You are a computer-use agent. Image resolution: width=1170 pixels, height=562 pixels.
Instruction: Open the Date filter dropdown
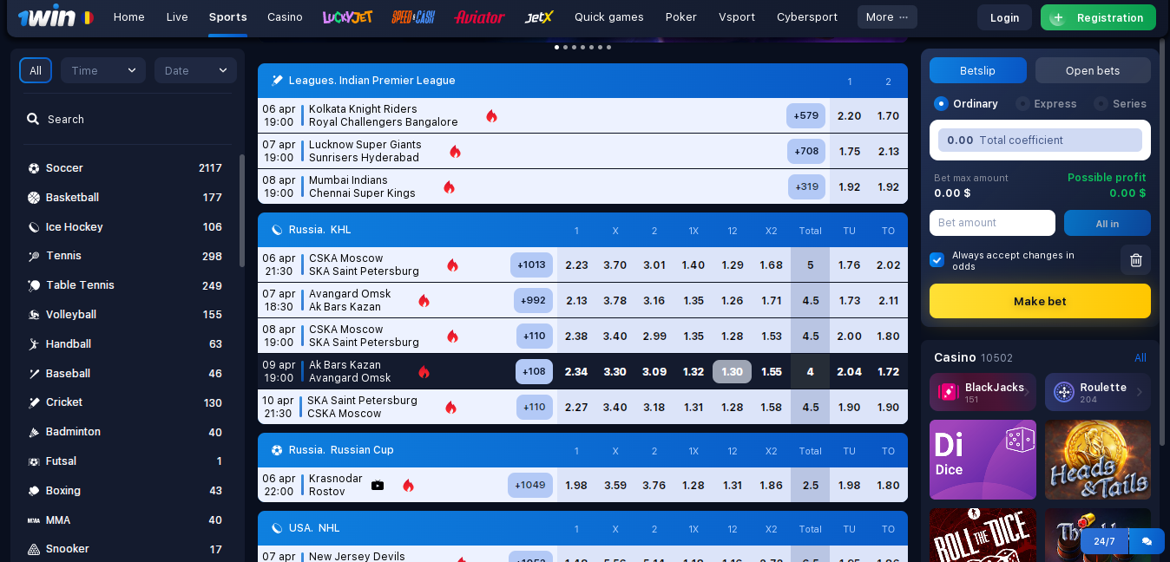[x=195, y=70]
